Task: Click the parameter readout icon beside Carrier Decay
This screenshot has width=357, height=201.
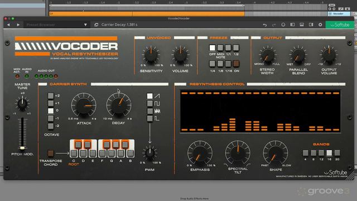Action: coord(97,25)
